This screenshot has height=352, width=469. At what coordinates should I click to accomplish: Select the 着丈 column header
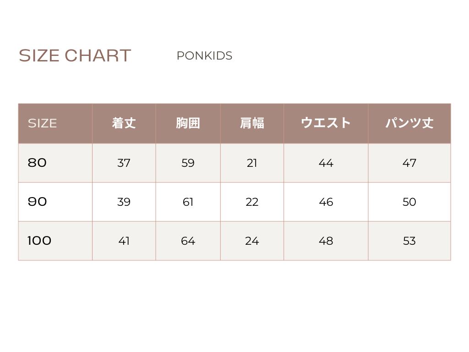(124, 123)
